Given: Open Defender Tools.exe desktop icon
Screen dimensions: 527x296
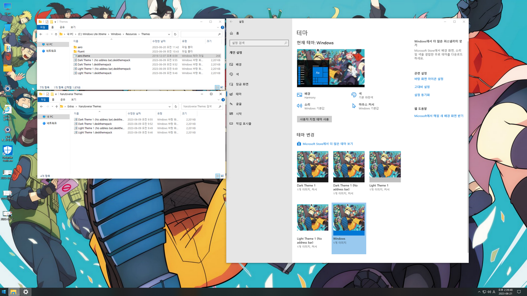Looking at the screenshot, I should pyautogui.click(x=8, y=154).
